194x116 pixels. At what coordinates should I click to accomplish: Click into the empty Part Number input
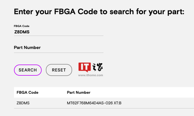pyautogui.click(x=58, y=48)
